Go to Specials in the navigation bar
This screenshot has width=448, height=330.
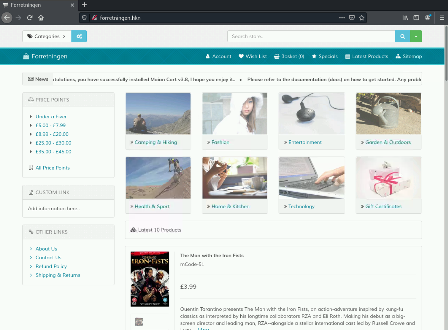pos(325,56)
